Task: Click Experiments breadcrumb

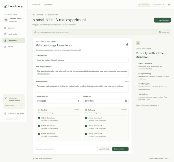Action: click(x=48, y=5)
